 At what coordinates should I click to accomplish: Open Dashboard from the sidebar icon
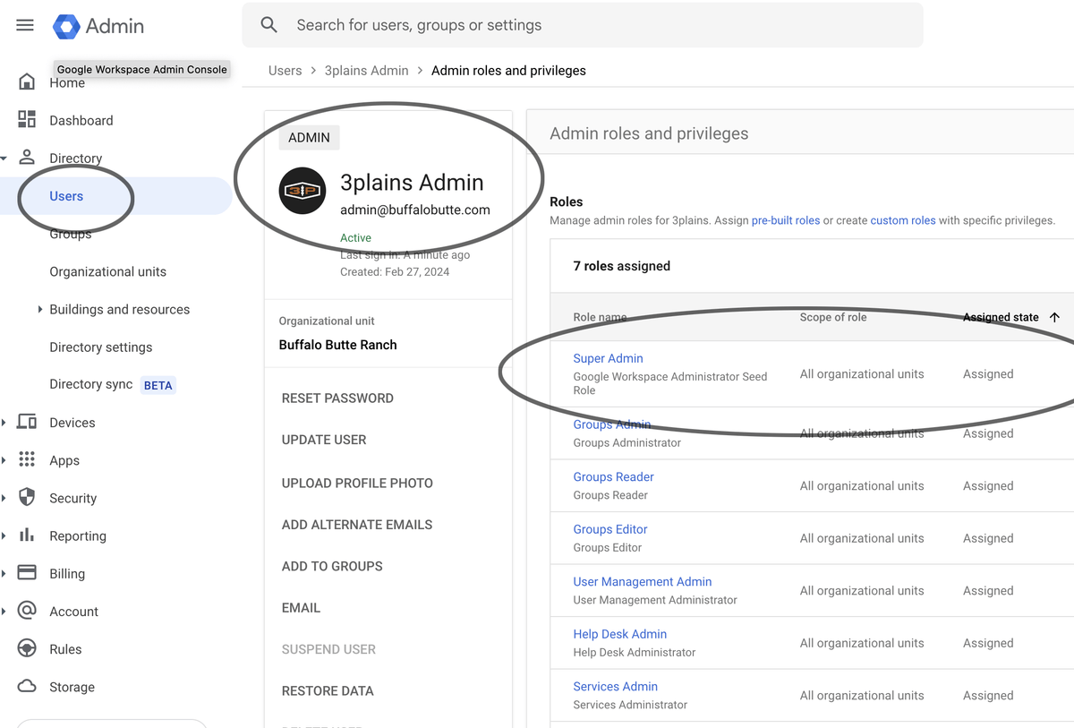[x=27, y=120]
